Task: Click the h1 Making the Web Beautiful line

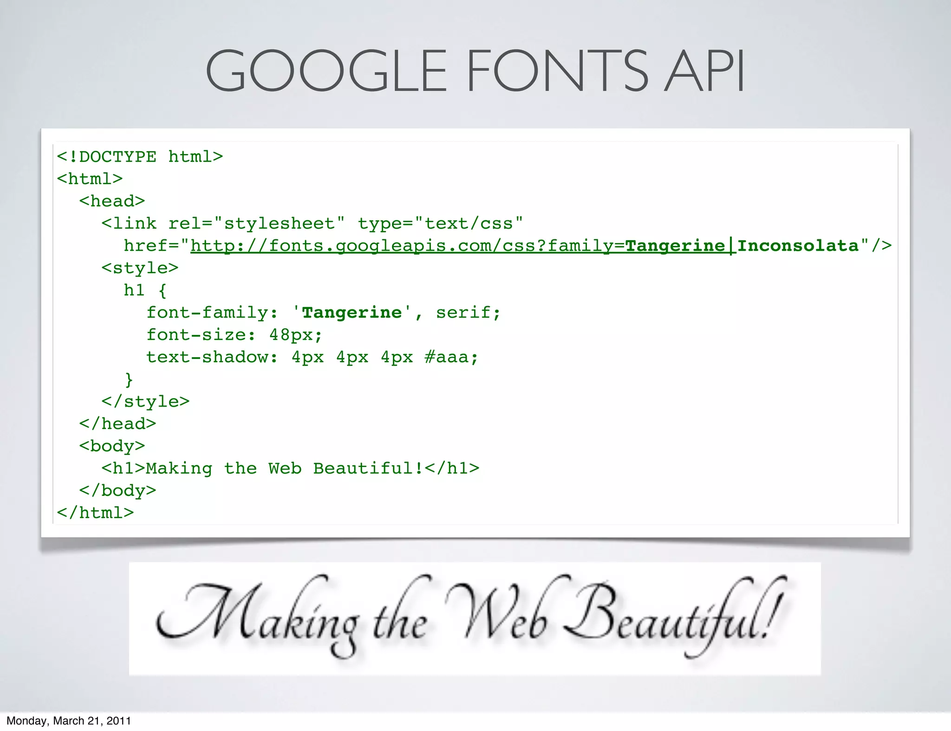Action: point(290,468)
